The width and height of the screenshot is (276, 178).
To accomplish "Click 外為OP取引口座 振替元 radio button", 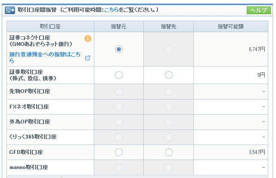I will point(119,122).
